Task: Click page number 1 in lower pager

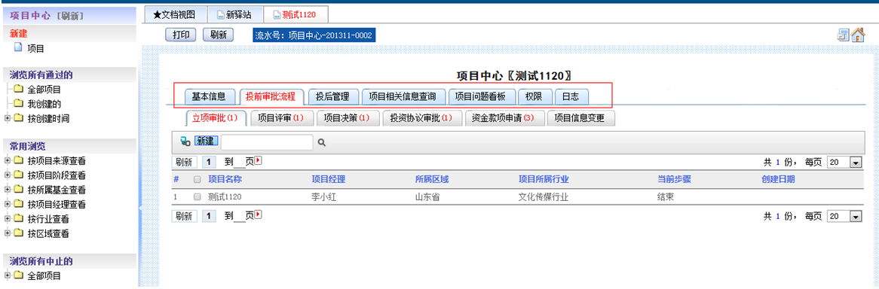Action: click(x=209, y=216)
